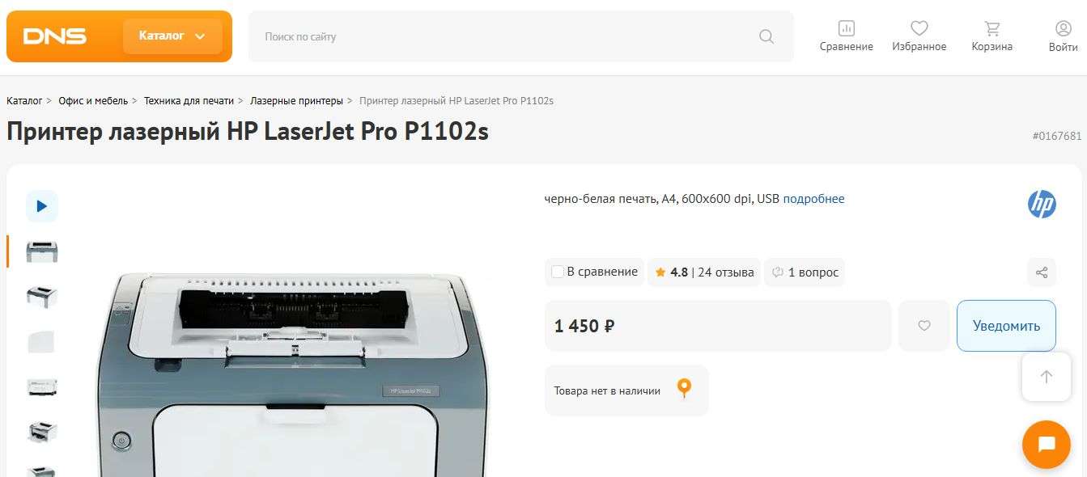
Task: Tick the В сравнение checkbox
Action: pyautogui.click(x=558, y=272)
